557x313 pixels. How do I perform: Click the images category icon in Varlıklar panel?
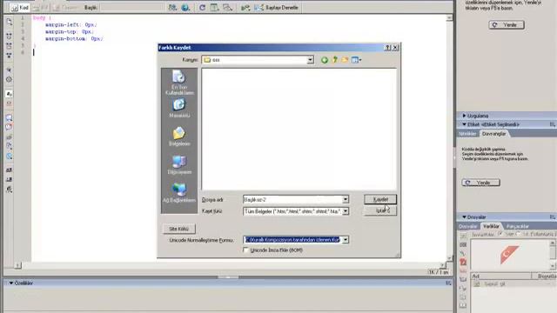pos(463,236)
